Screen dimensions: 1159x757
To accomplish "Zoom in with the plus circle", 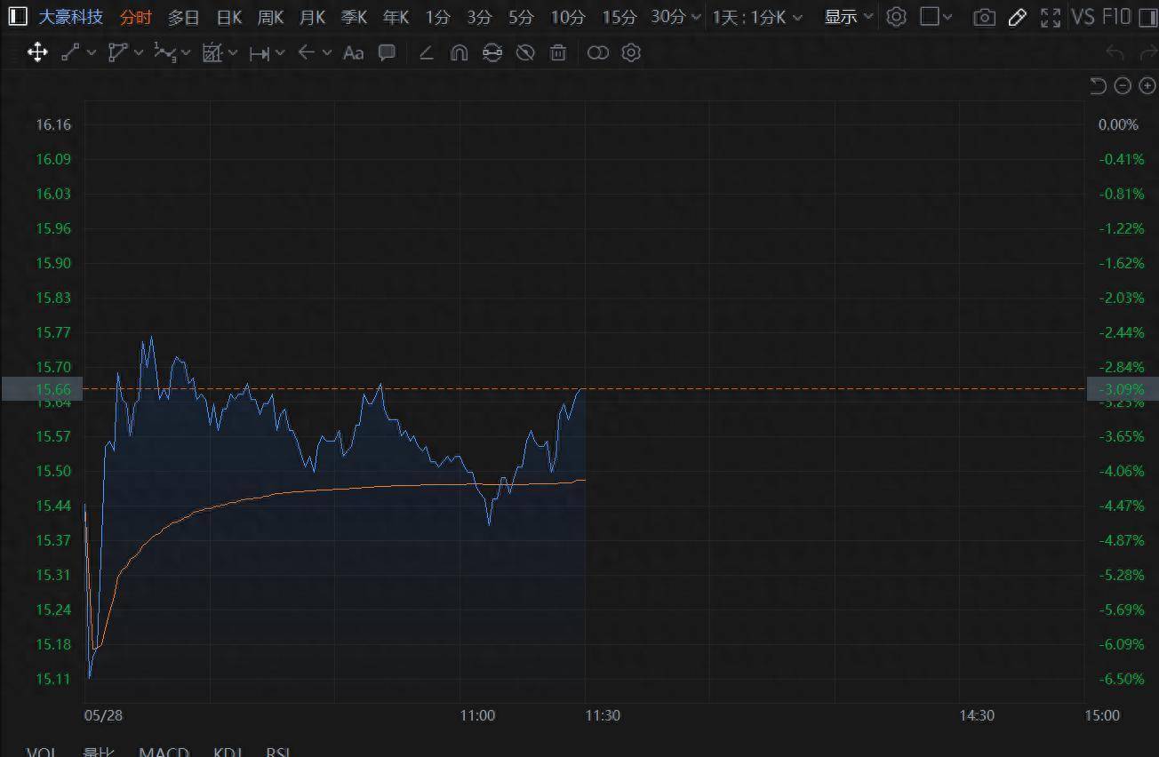I will [x=1147, y=85].
